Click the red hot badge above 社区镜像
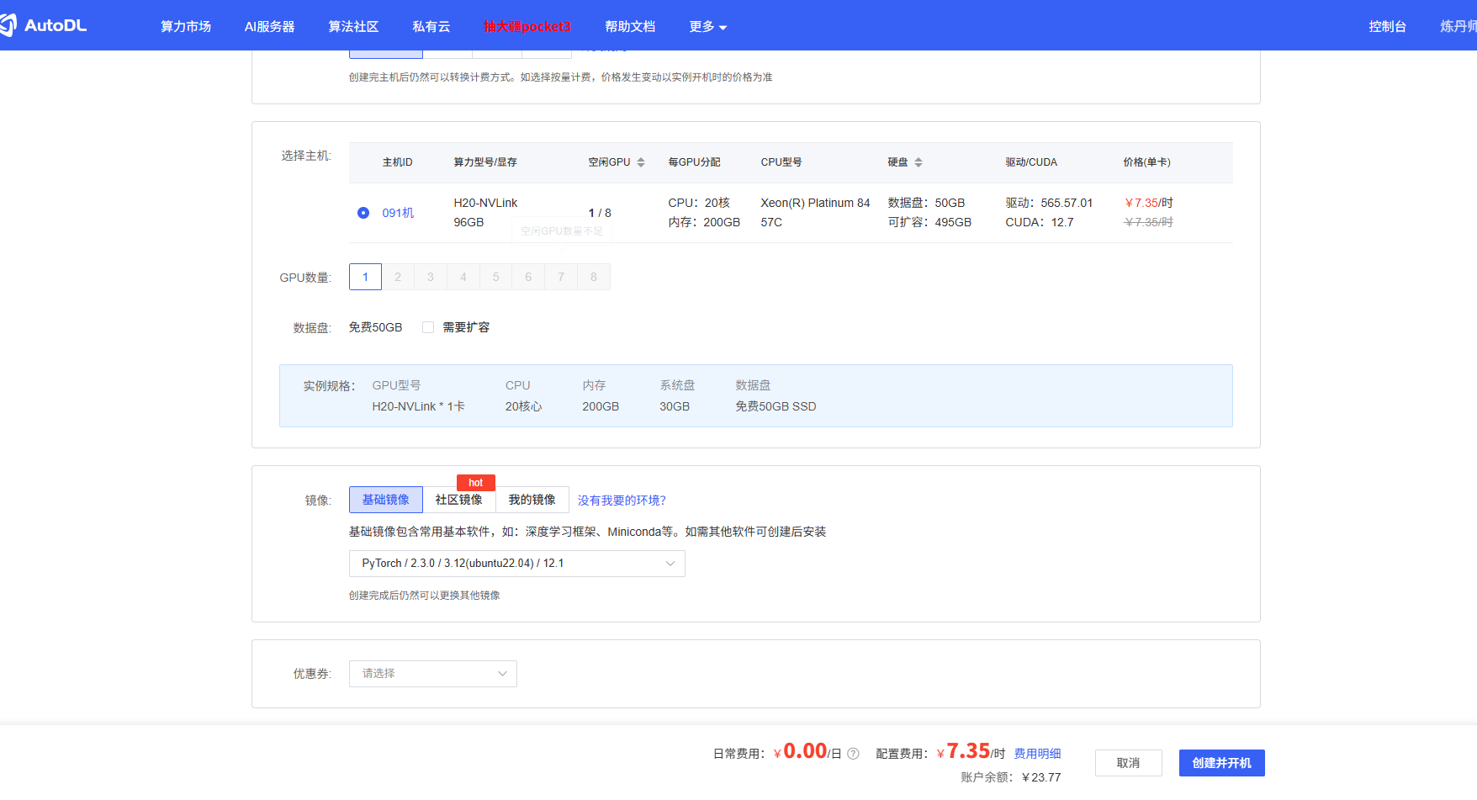This screenshot has width=1477, height=800. [475, 482]
